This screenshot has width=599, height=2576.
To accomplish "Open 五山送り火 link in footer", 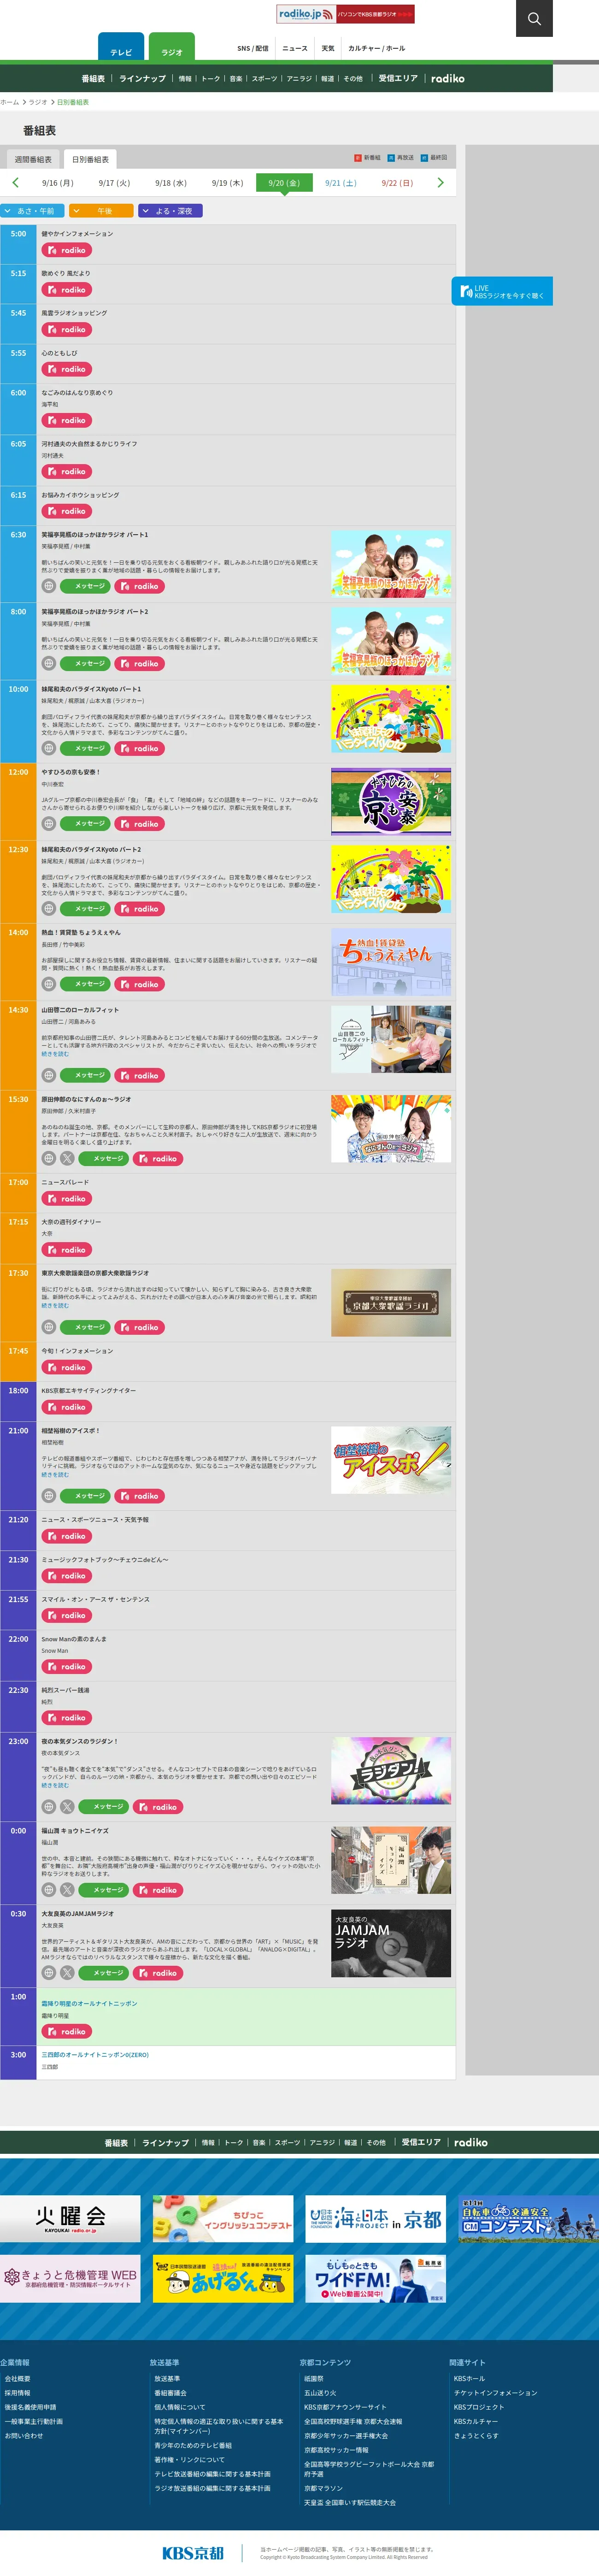I will (320, 2392).
